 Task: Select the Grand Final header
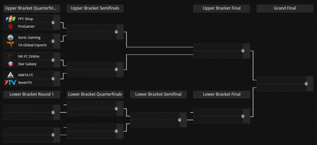[x=285, y=9]
